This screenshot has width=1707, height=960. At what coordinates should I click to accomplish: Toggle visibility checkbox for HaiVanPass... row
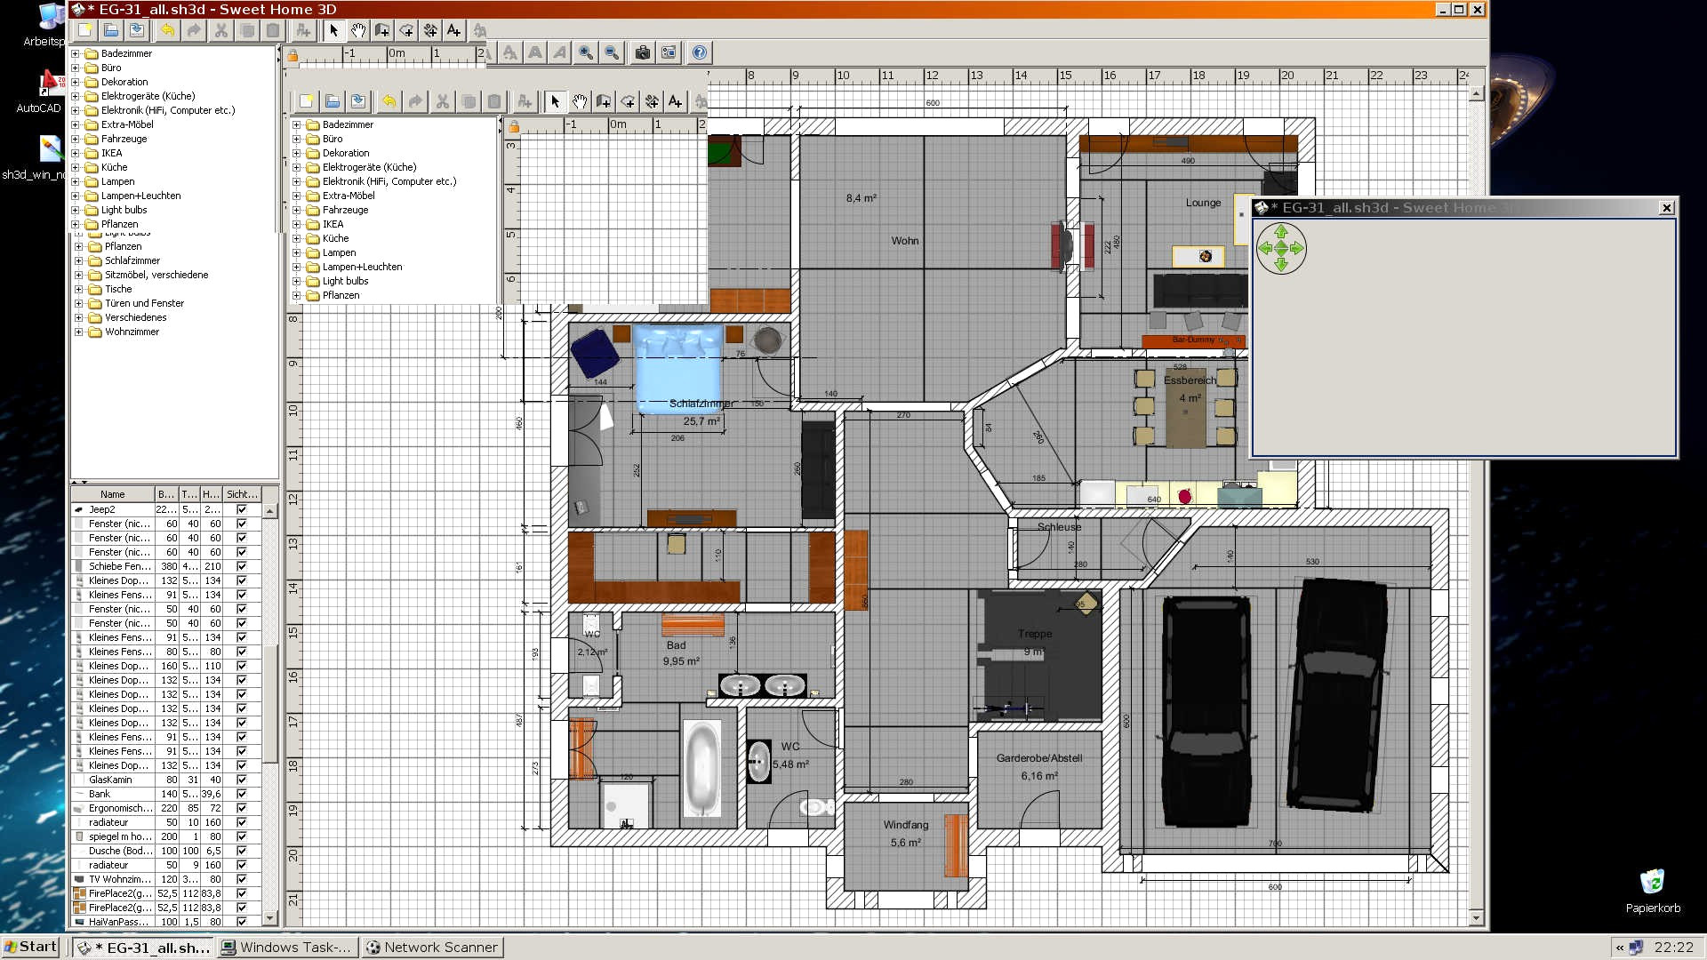pos(241,922)
